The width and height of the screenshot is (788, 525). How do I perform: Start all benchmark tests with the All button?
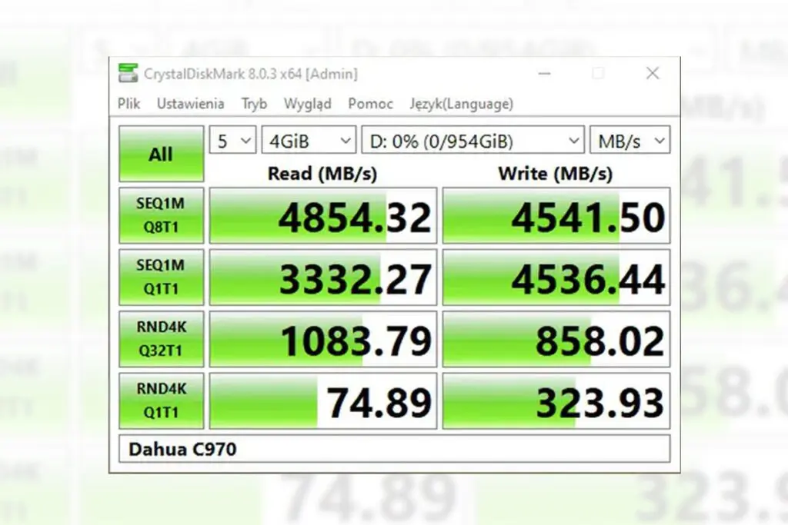coord(161,153)
